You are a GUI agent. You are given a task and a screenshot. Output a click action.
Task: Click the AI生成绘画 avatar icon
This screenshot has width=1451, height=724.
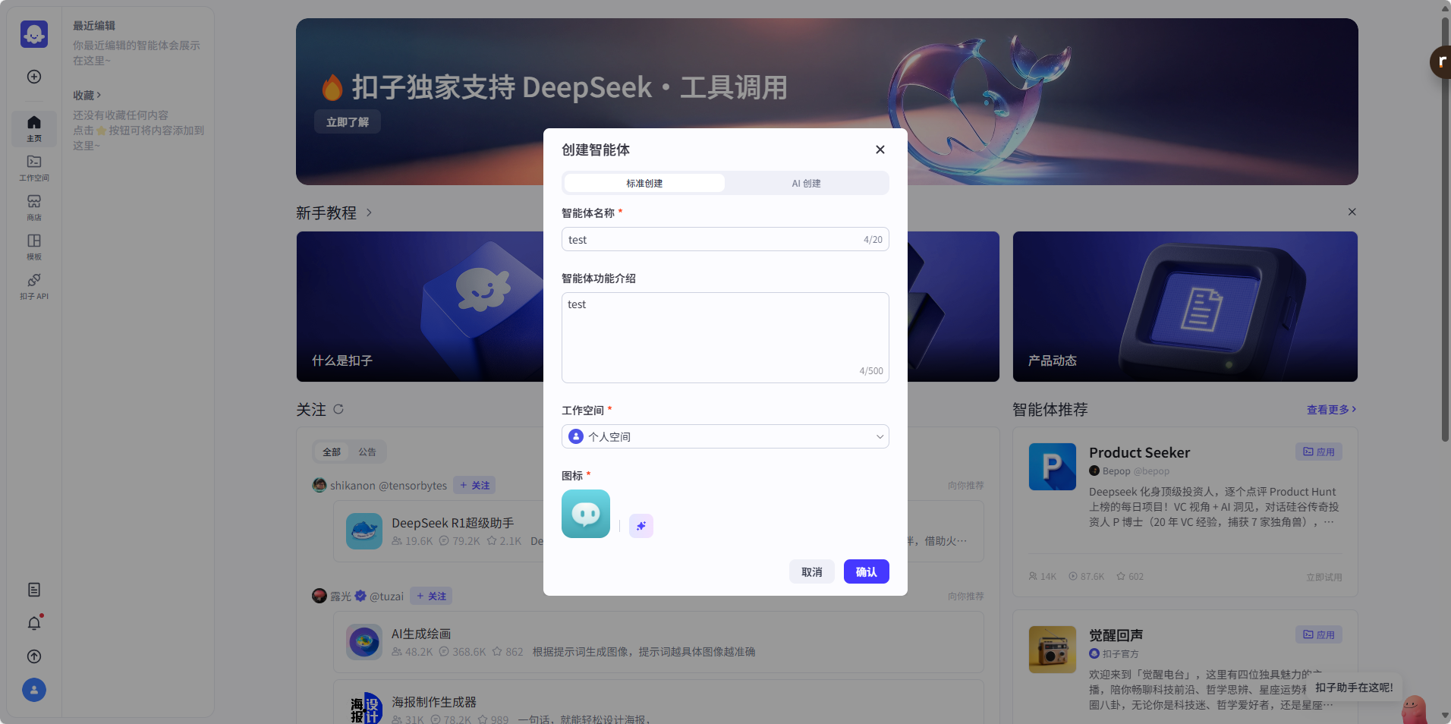[x=364, y=642]
